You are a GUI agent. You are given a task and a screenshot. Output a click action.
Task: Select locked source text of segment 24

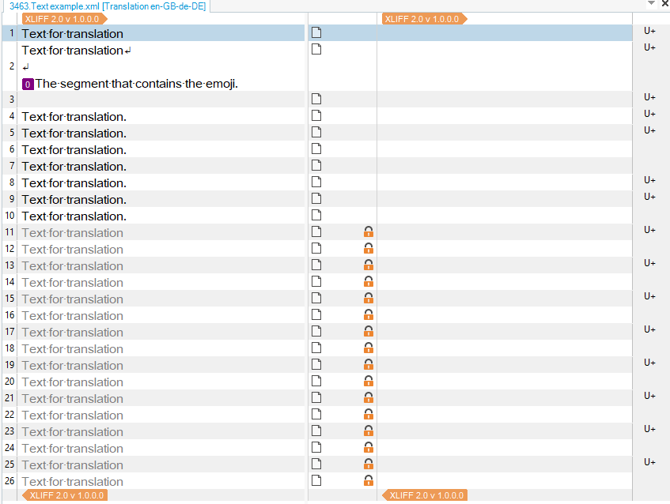(x=73, y=449)
